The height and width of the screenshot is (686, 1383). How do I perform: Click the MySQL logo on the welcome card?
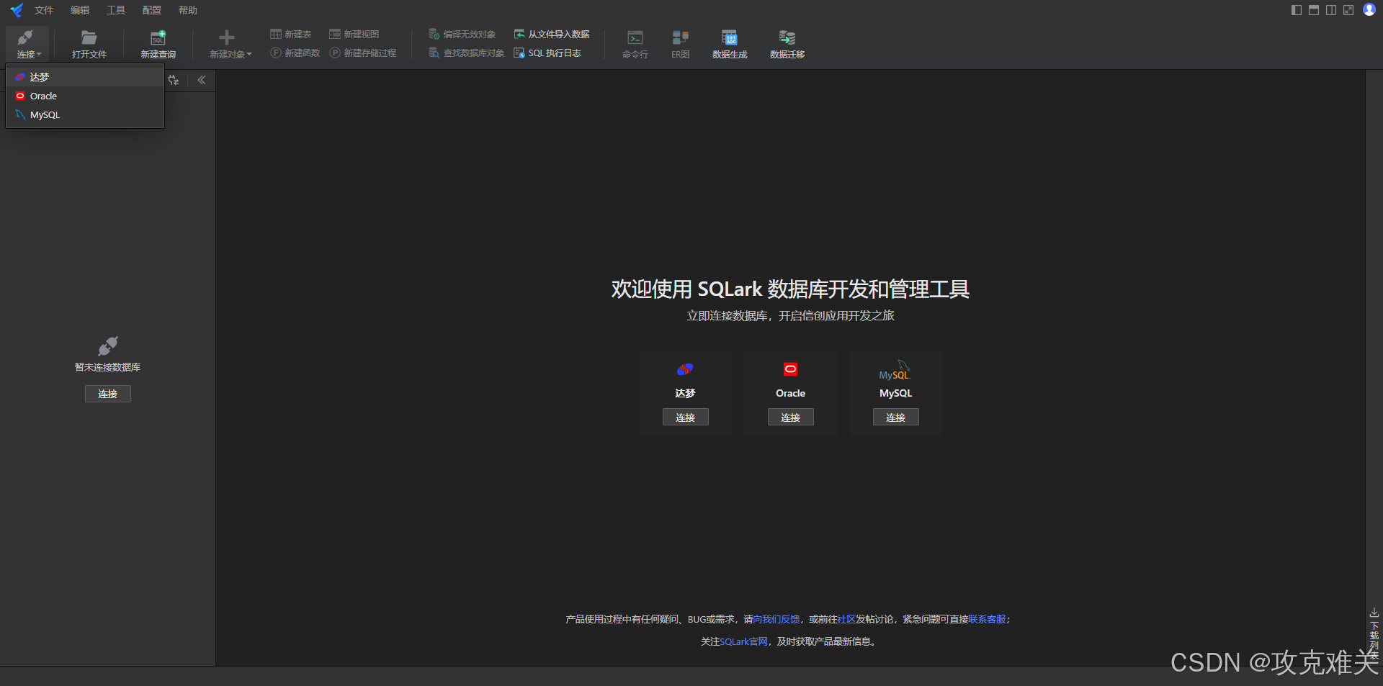click(x=895, y=370)
